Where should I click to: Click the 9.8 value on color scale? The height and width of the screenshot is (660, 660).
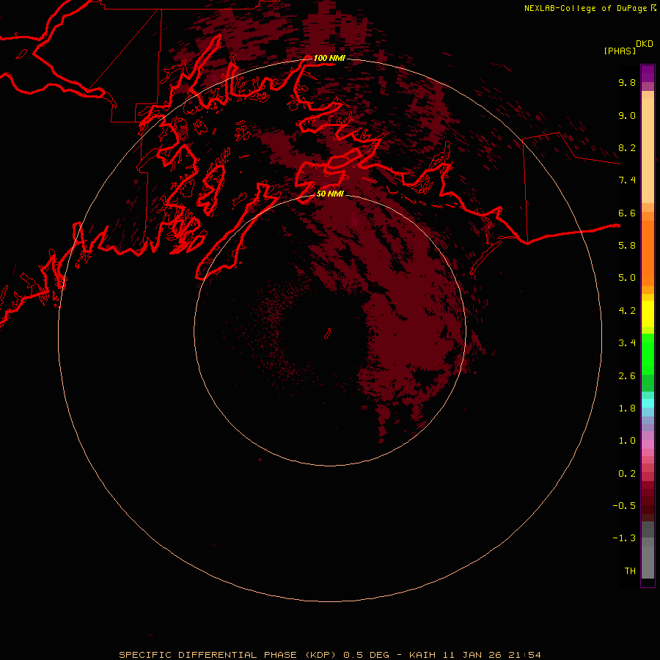(x=627, y=82)
